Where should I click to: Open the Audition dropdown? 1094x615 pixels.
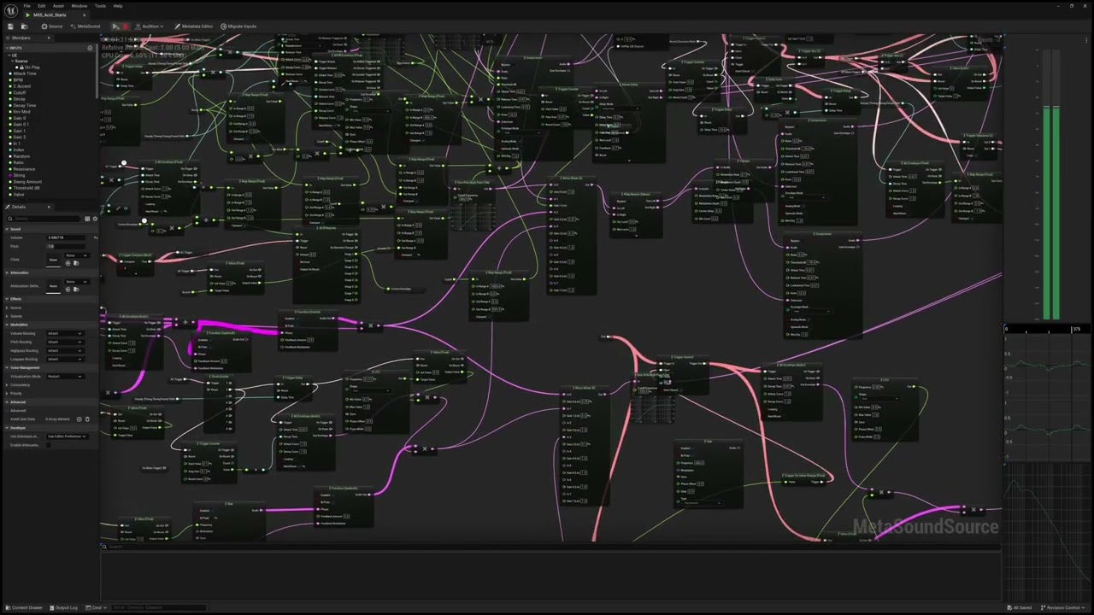pos(151,26)
